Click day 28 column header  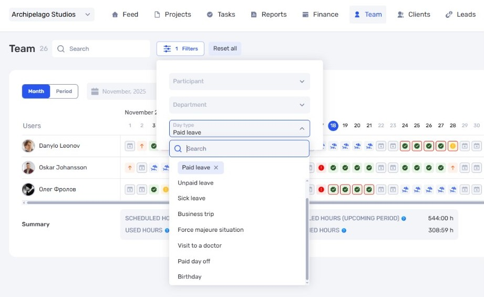click(x=453, y=125)
